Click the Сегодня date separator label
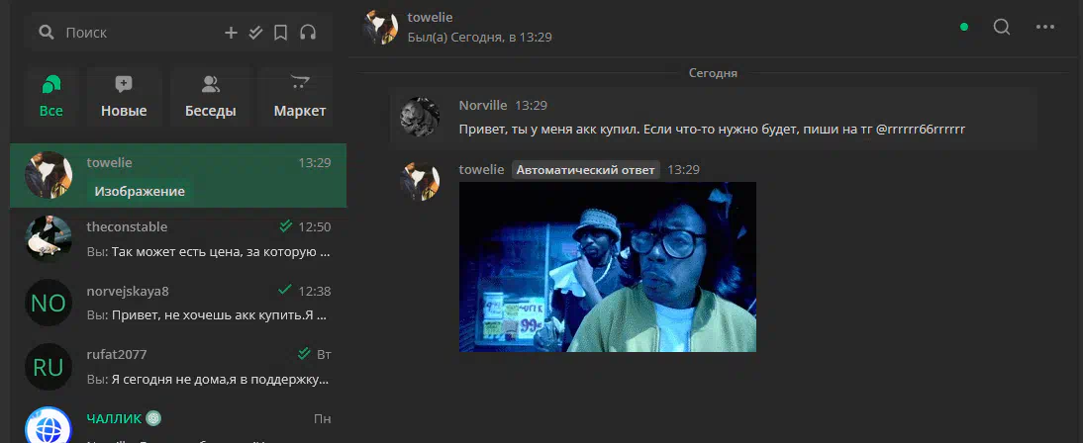The image size is (1083, 443). coord(713,73)
